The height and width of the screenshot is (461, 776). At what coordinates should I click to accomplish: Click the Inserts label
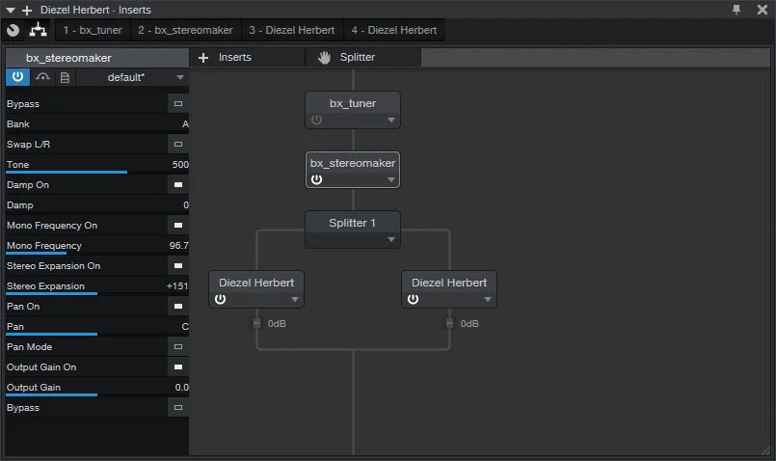click(x=235, y=58)
